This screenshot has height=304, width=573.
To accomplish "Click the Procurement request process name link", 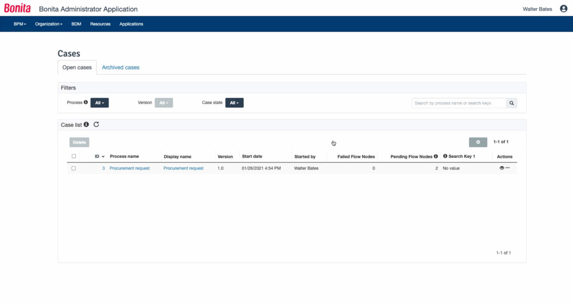I will pyautogui.click(x=129, y=168).
